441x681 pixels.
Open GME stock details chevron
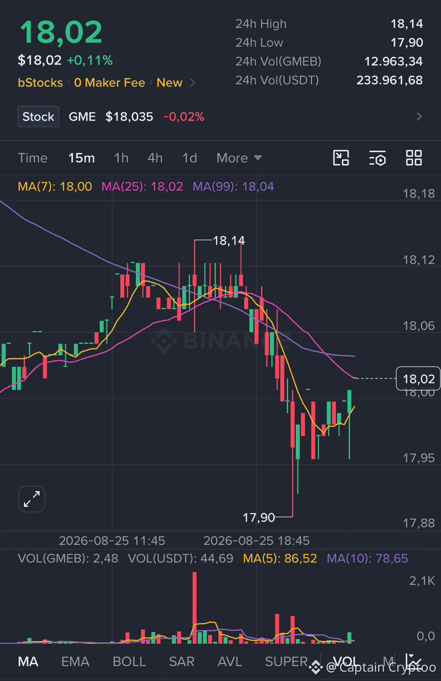[419, 117]
